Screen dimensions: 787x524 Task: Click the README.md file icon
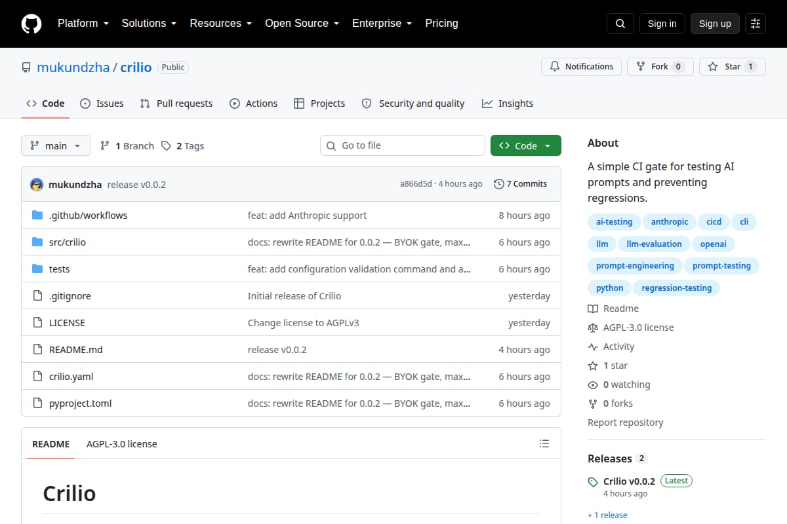coord(37,350)
